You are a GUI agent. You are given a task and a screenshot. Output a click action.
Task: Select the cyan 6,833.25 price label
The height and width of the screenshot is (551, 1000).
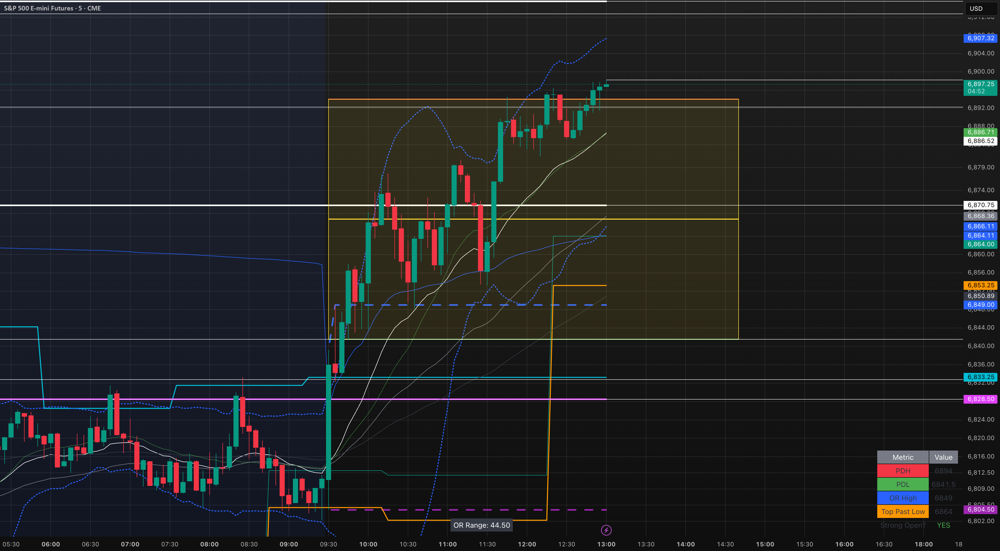click(980, 377)
